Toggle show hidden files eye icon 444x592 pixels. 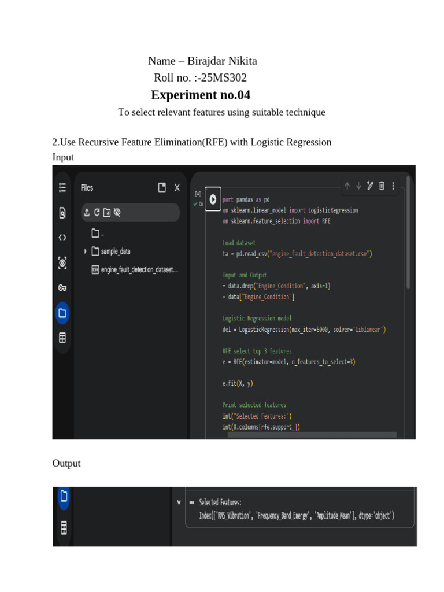click(117, 213)
